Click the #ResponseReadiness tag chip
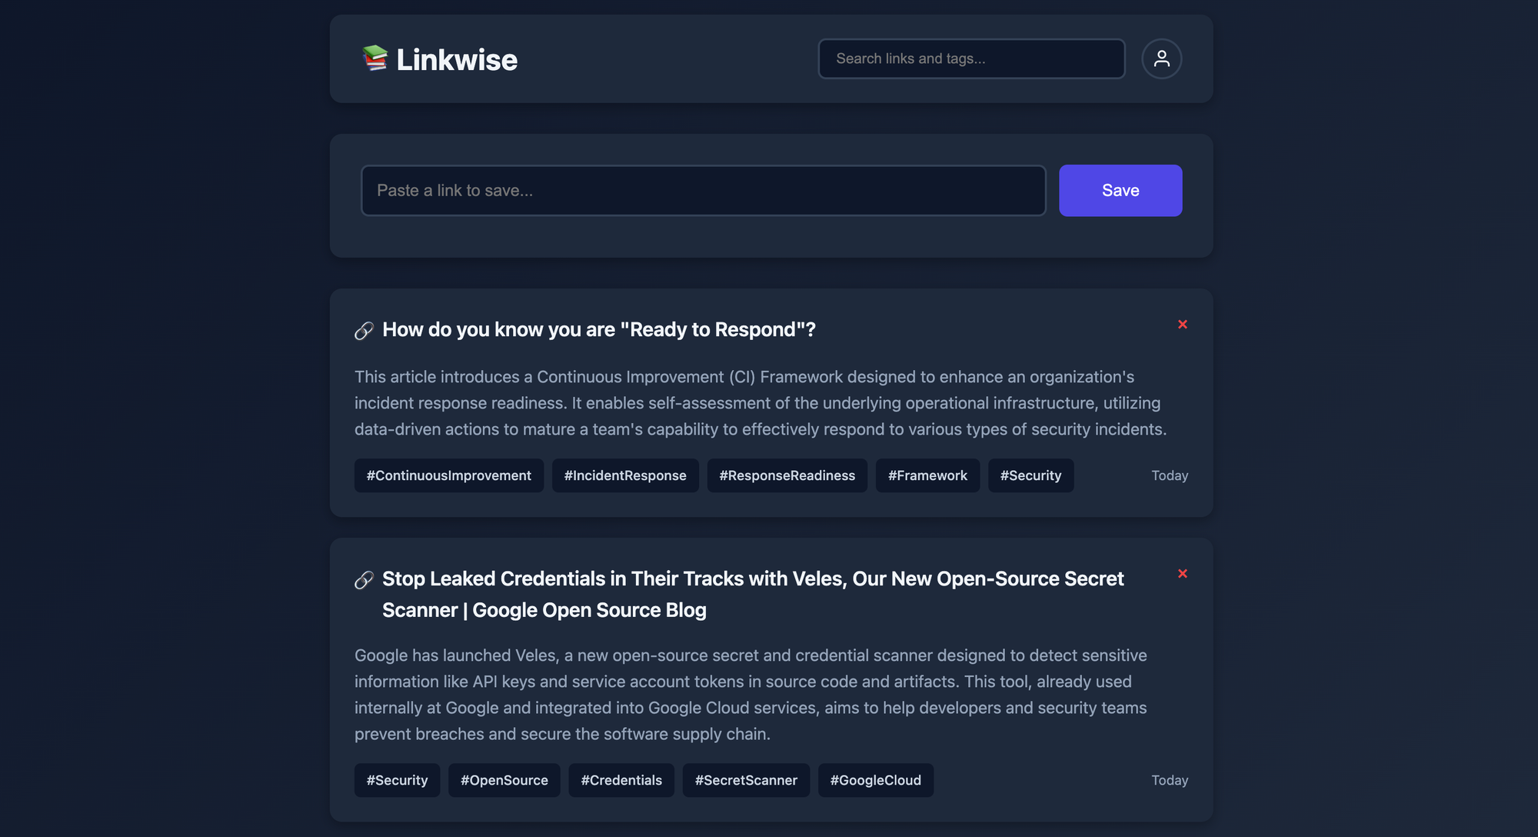 [787, 475]
